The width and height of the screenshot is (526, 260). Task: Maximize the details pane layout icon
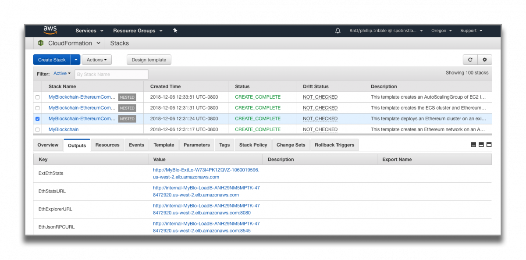(x=489, y=145)
